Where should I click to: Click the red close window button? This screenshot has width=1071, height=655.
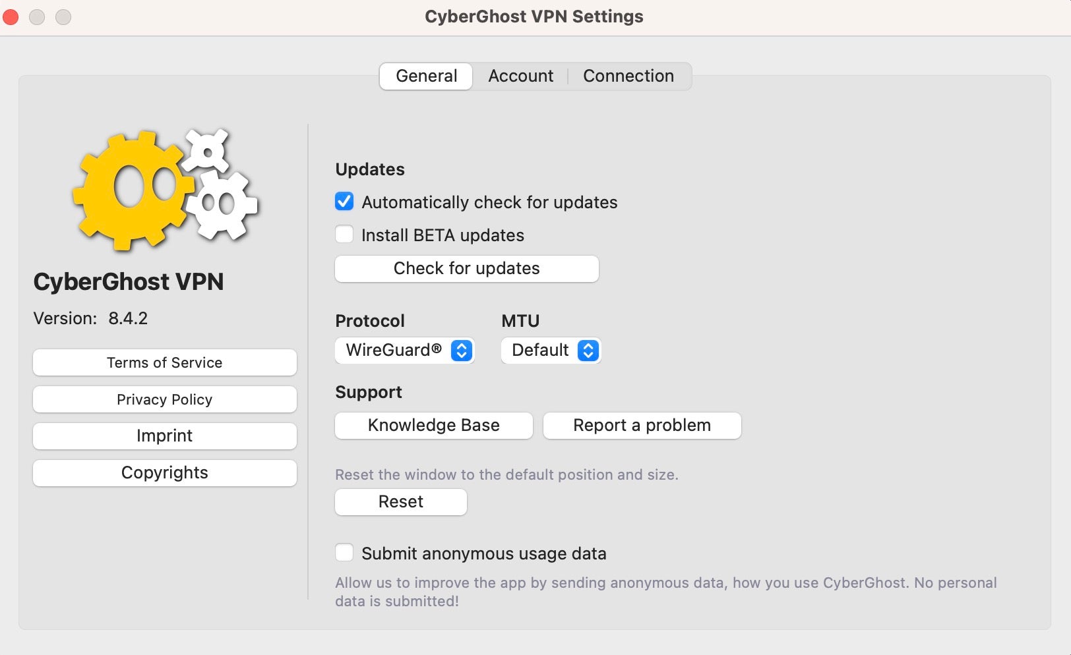(11, 17)
